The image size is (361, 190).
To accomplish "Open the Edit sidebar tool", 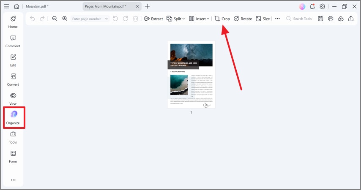I will pyautogui.click(x=13, y=60).
